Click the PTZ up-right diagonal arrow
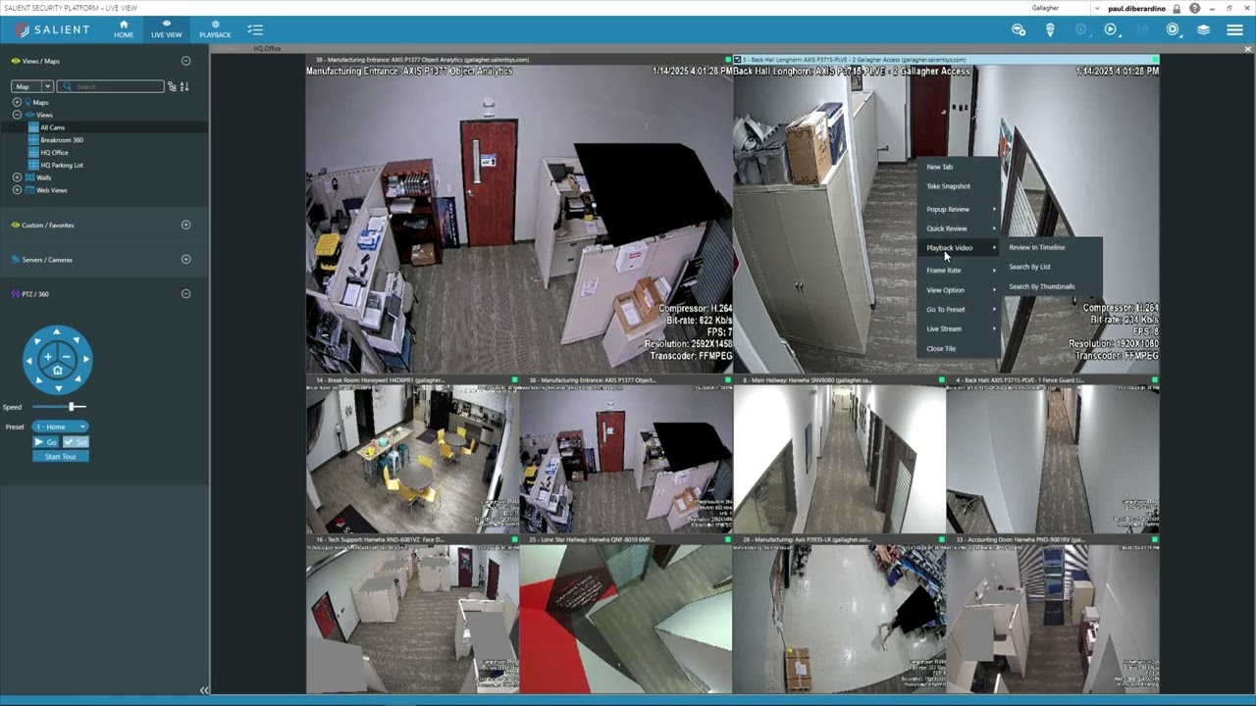Viewport: 1256px width, 706px height. (x=77, y=340)
